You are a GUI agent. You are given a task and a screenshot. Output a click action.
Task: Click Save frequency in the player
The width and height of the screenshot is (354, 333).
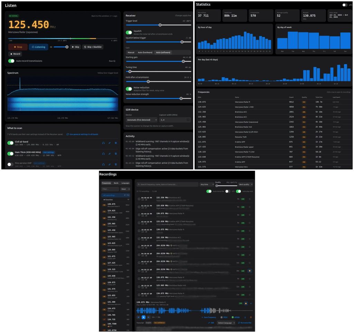click(x=209, y=317)
